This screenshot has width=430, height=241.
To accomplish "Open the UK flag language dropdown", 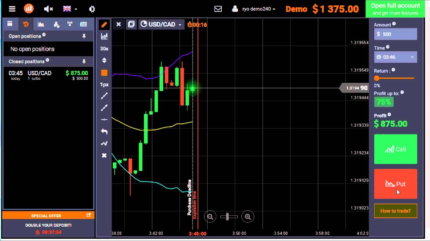I will [70, 9].
